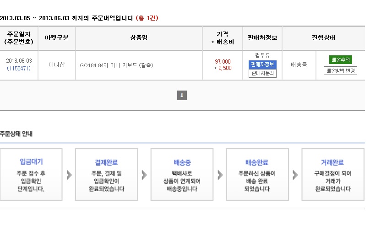Click the 판매자문의 seller inquiry button
370x252 pixels.
pyautogui.click(x=262, y=73)
